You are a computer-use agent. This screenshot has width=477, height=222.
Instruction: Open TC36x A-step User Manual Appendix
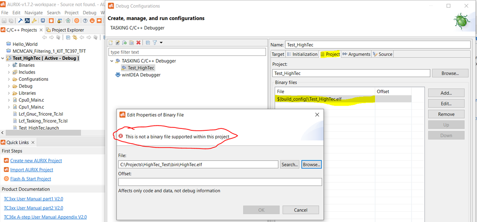(45, 217)
